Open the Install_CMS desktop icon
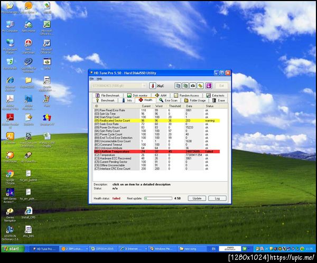The image size is (317, 263). [x=29, y=213]
